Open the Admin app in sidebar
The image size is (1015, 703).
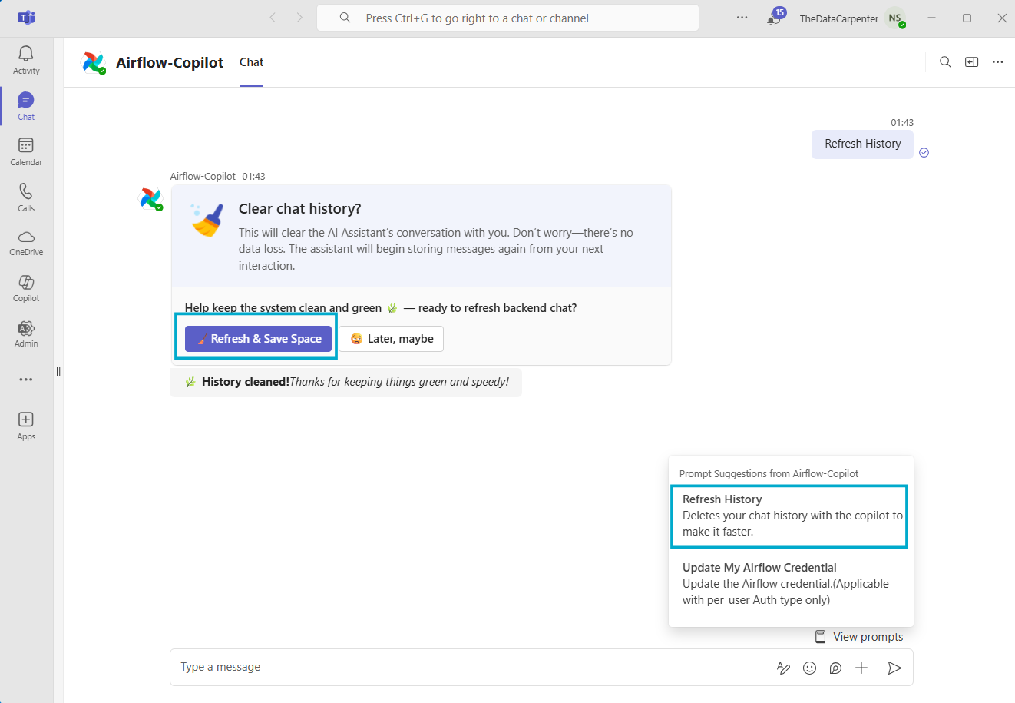point(26,333)
